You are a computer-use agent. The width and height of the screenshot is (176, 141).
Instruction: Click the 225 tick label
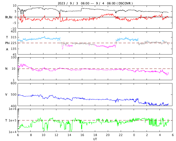[x=13, y=43]
